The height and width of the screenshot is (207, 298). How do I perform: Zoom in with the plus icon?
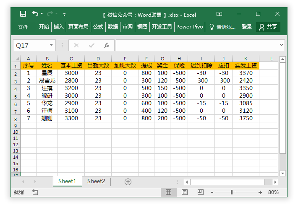click(260, 192)
